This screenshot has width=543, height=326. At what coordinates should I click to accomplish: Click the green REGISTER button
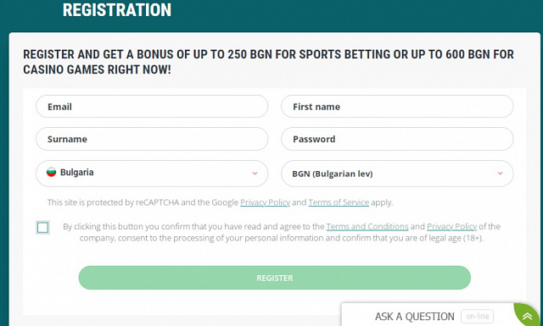point(275,278)
